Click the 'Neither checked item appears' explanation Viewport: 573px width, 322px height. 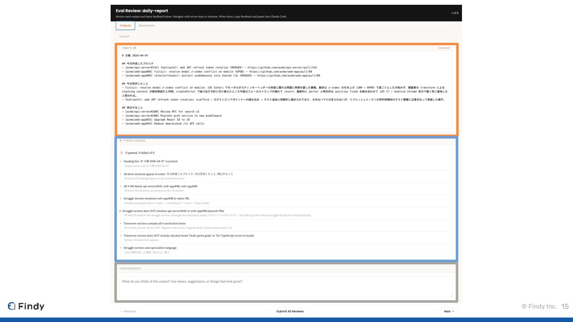tap(141, 240)
